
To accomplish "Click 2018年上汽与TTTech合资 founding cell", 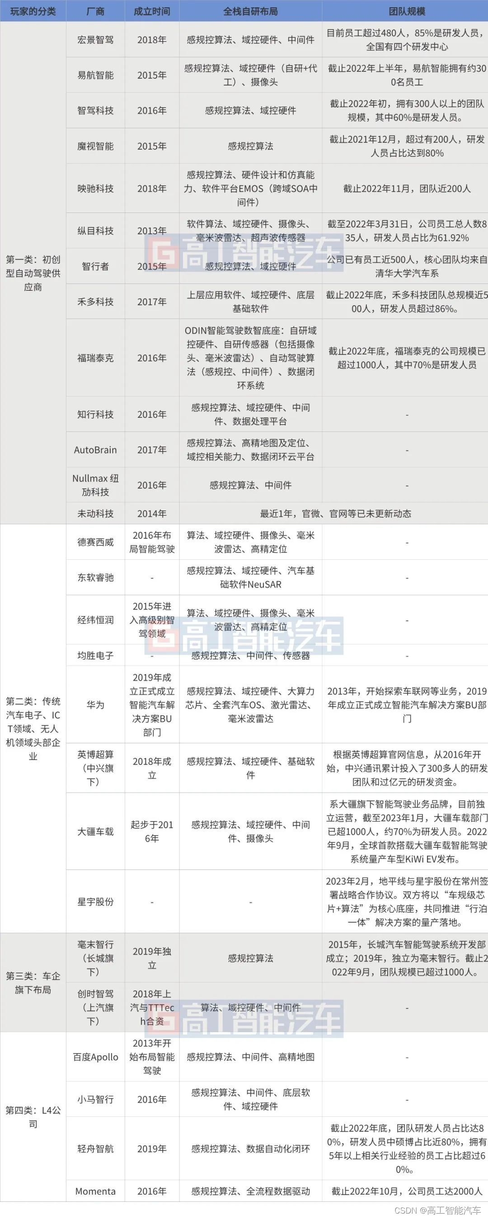I will pos(152,1007).
